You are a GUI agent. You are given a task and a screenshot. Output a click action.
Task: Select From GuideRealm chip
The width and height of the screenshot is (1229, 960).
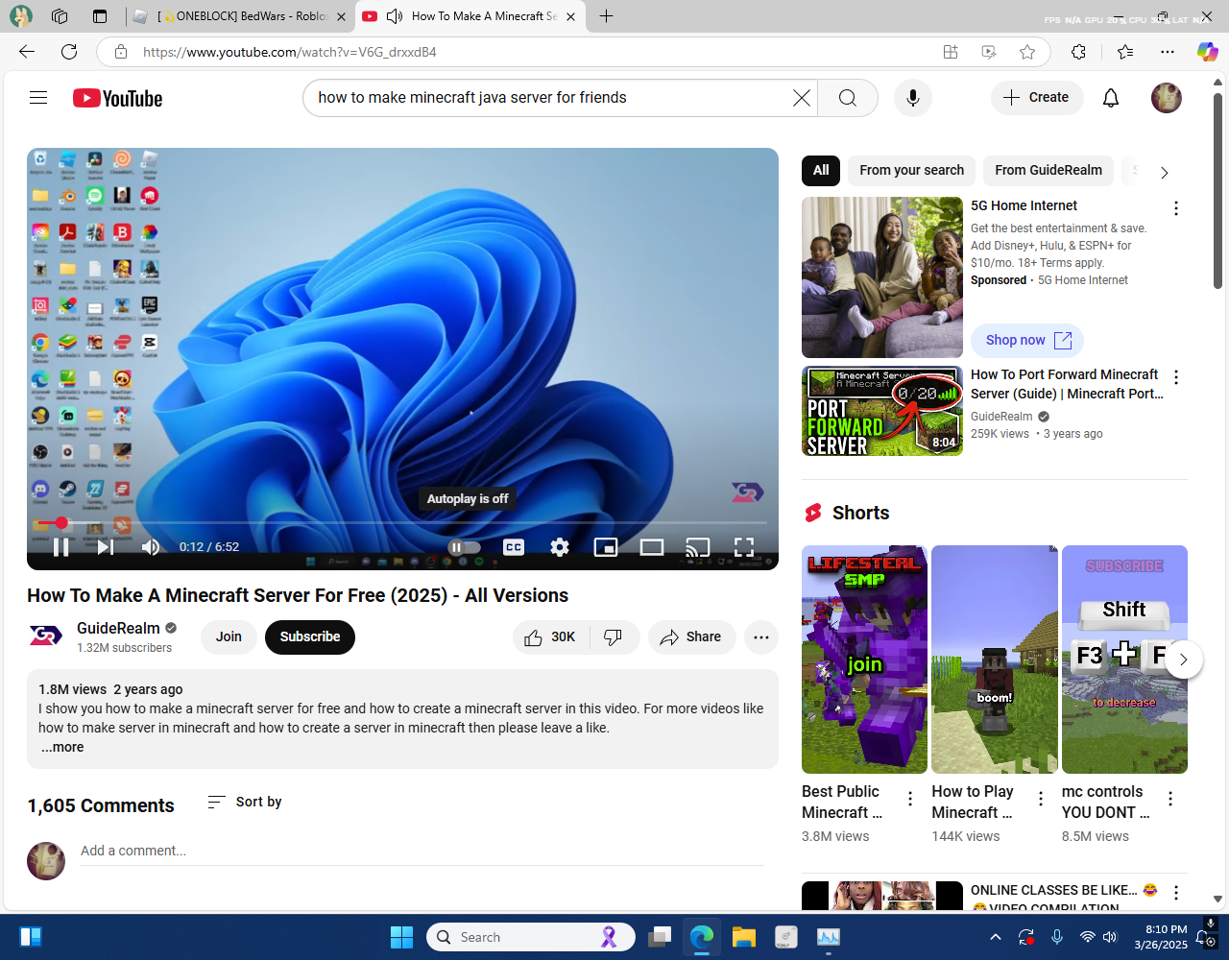click(x=1048, y=170)
